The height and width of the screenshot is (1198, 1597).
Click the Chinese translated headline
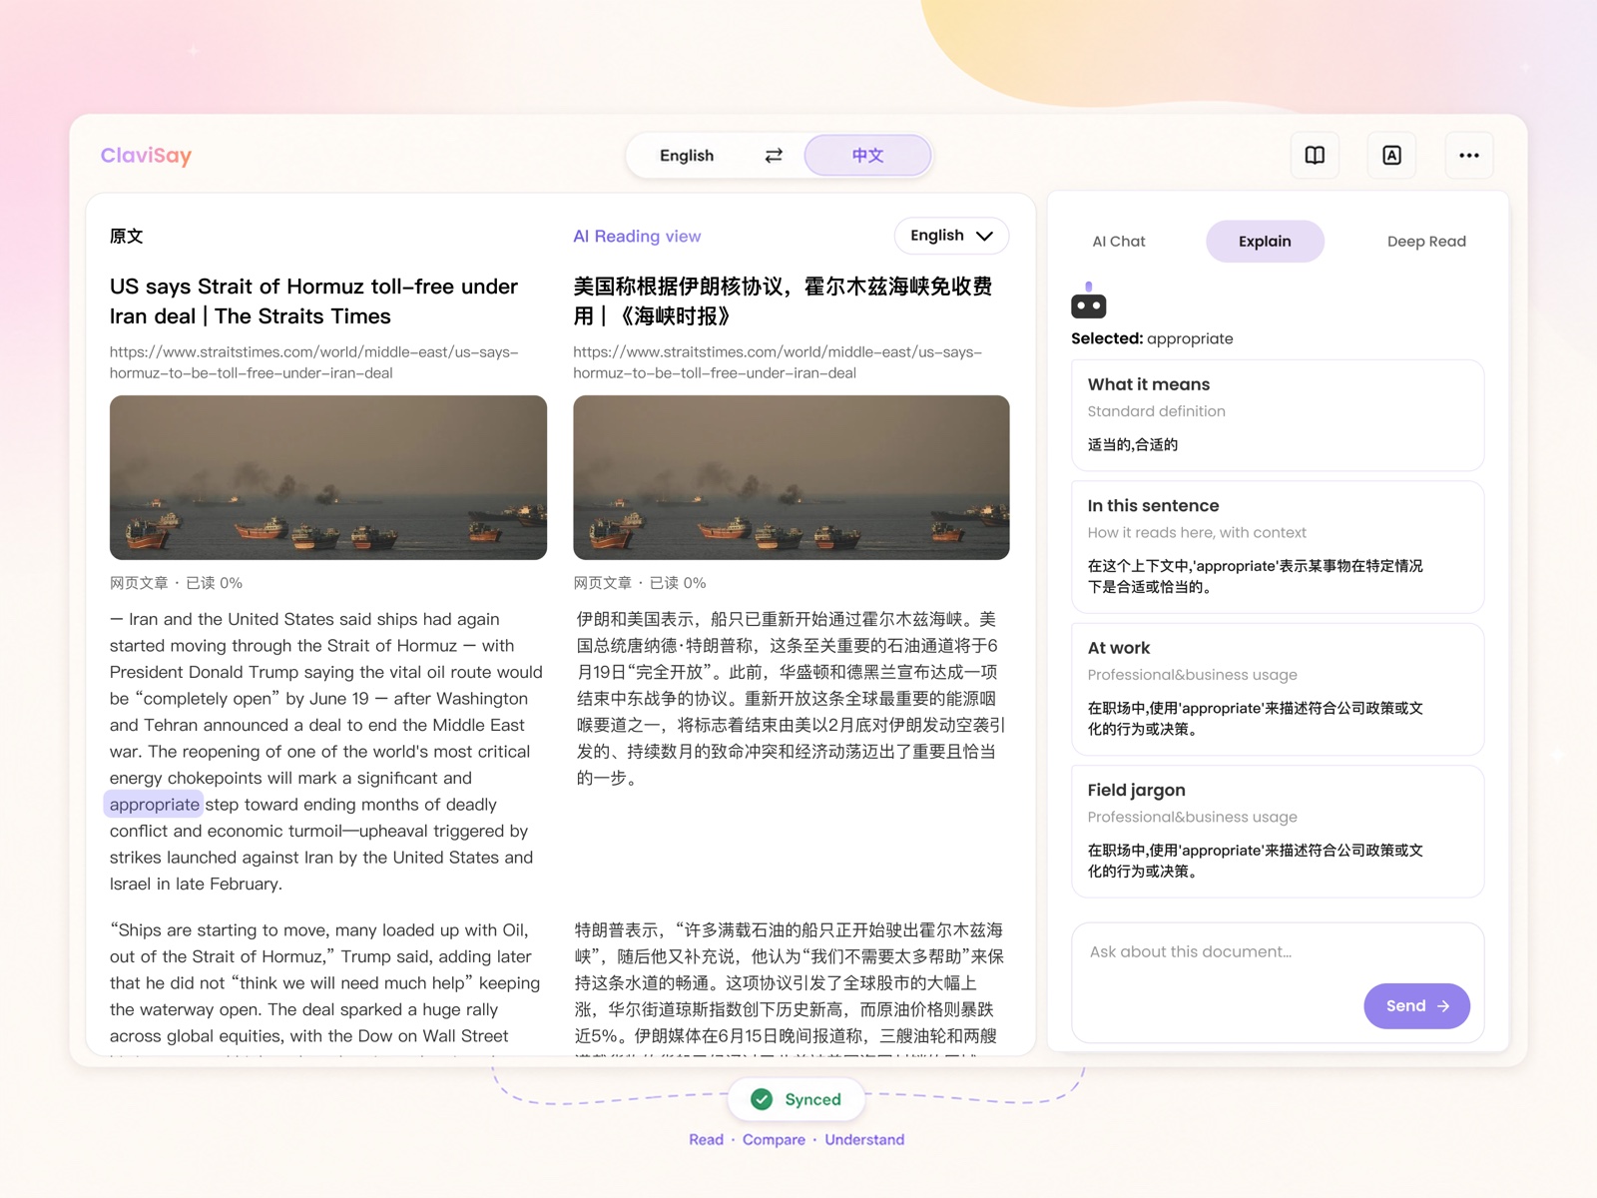click(x=783, y=301)
